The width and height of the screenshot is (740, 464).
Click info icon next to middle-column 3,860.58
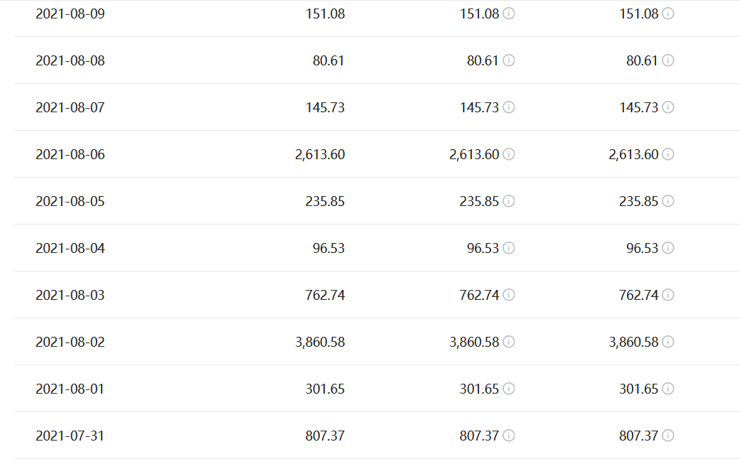(x=508, y=342)
